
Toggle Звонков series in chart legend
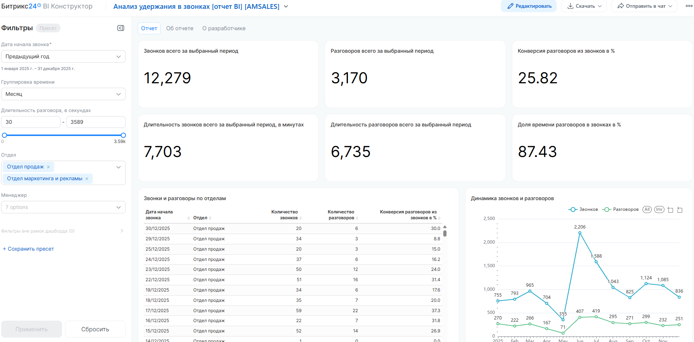point(583,209)
